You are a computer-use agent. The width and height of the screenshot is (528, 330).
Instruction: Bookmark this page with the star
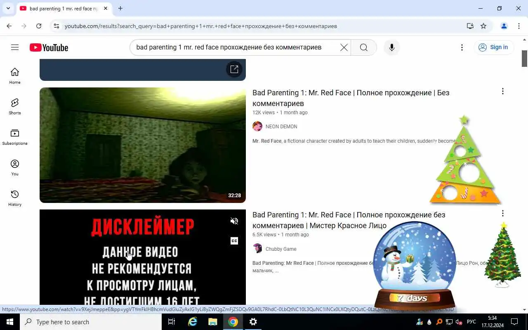pyautogui.click(x=483, y=26)
